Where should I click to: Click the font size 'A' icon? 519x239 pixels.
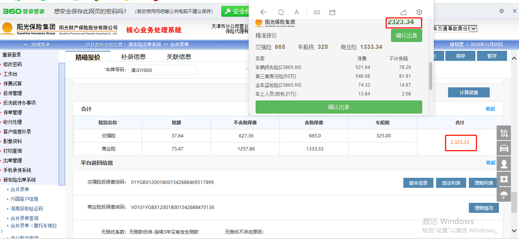(297, 12)
